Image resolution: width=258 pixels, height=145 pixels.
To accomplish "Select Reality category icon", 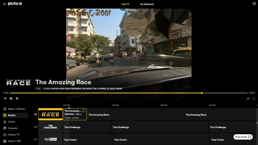I will pyautogui.click(x=5, y=115).
